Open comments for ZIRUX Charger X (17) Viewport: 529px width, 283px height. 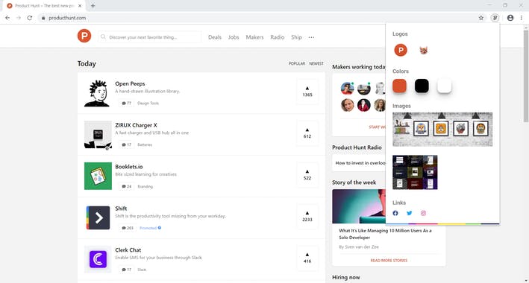(127, 145)
